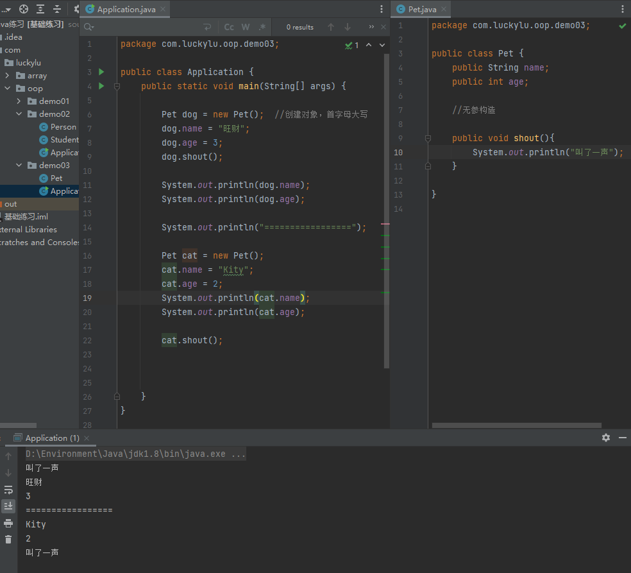Click the Expand All icon in project panel
631x573 pixels.
click(x=40, y=9)
